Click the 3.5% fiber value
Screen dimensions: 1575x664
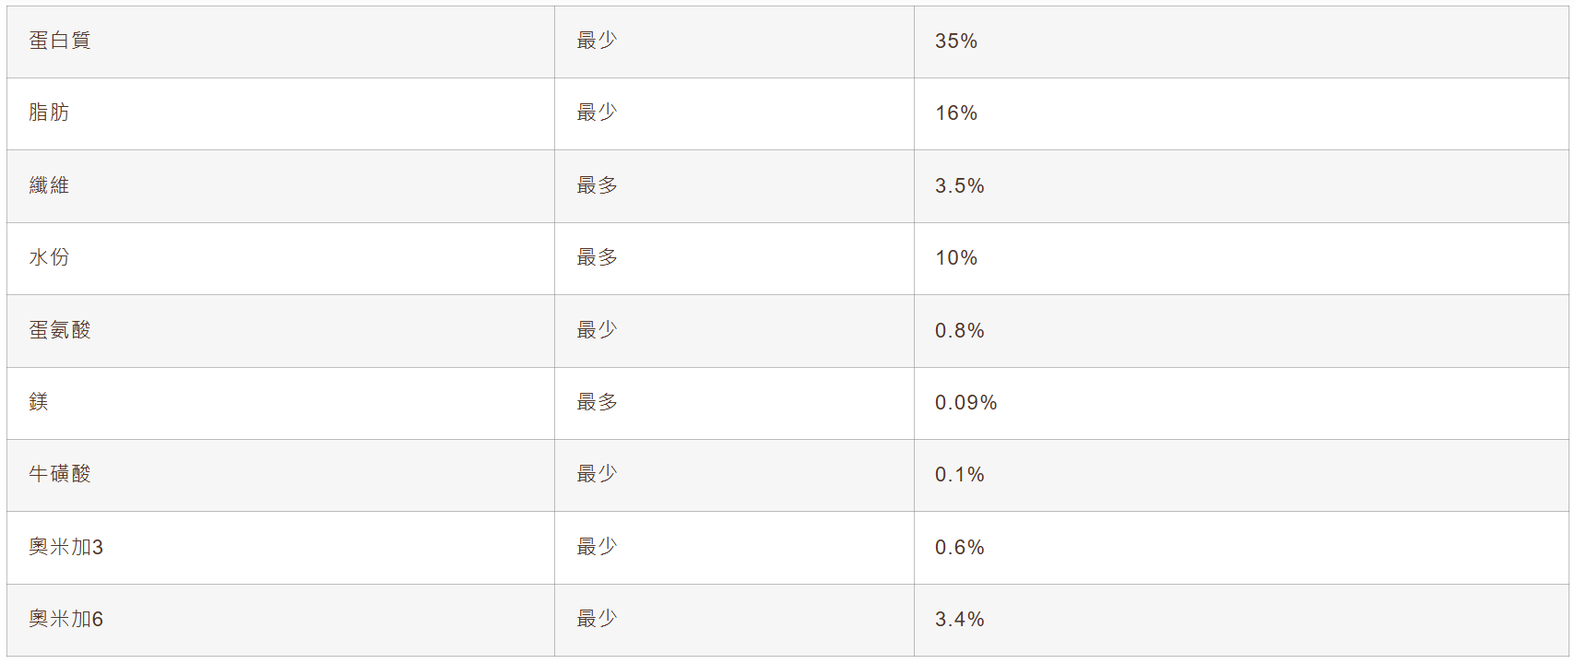960,186
